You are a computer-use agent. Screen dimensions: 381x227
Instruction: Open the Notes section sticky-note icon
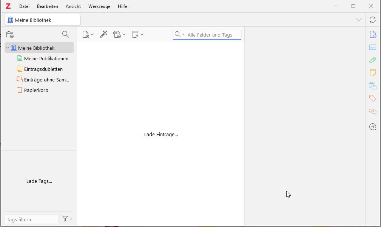372,73
